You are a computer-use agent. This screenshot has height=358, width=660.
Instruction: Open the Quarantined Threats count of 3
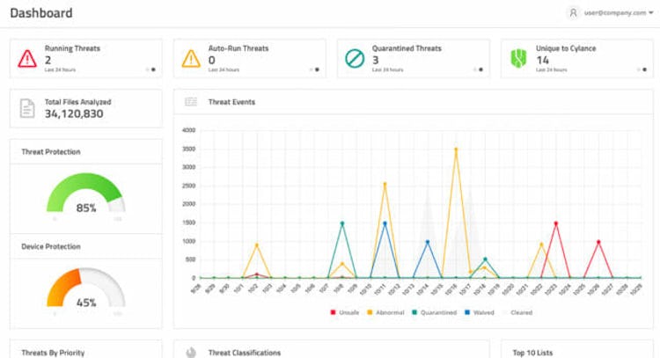pos(376,60)
